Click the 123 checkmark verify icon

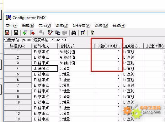[50, 32]
